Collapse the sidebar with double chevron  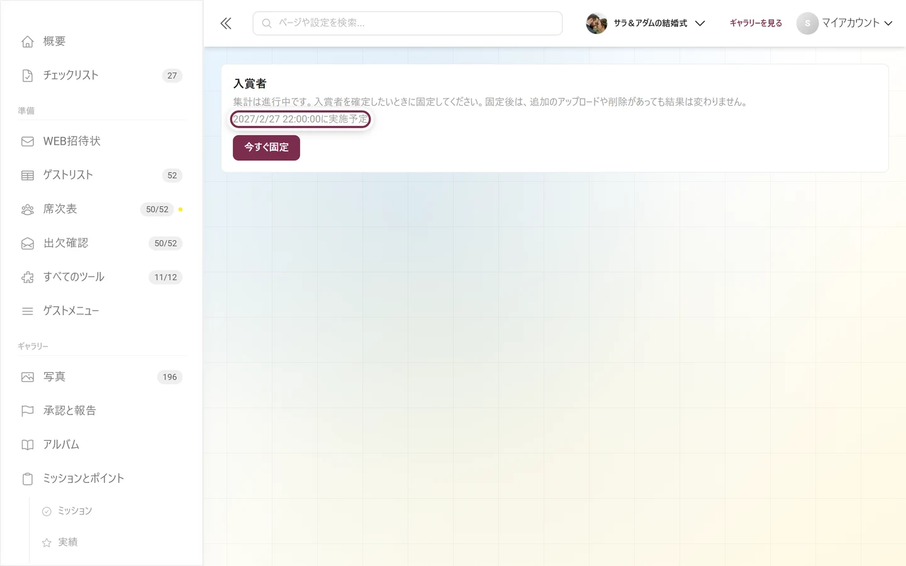[x=226, y=24]
